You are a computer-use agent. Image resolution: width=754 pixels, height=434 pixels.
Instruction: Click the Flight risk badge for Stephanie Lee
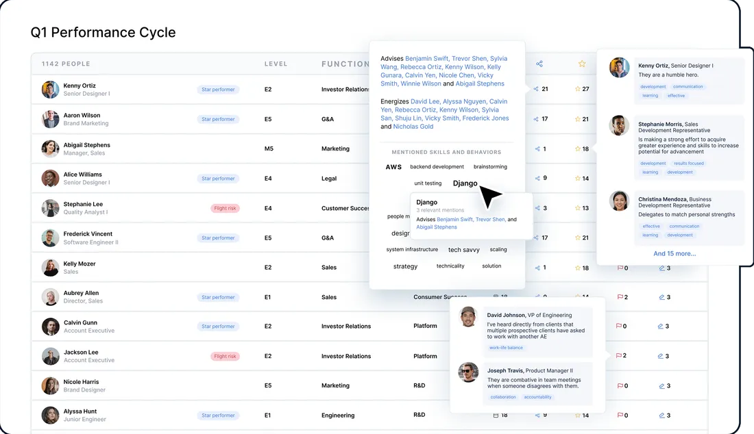click(x=225, y=208)
